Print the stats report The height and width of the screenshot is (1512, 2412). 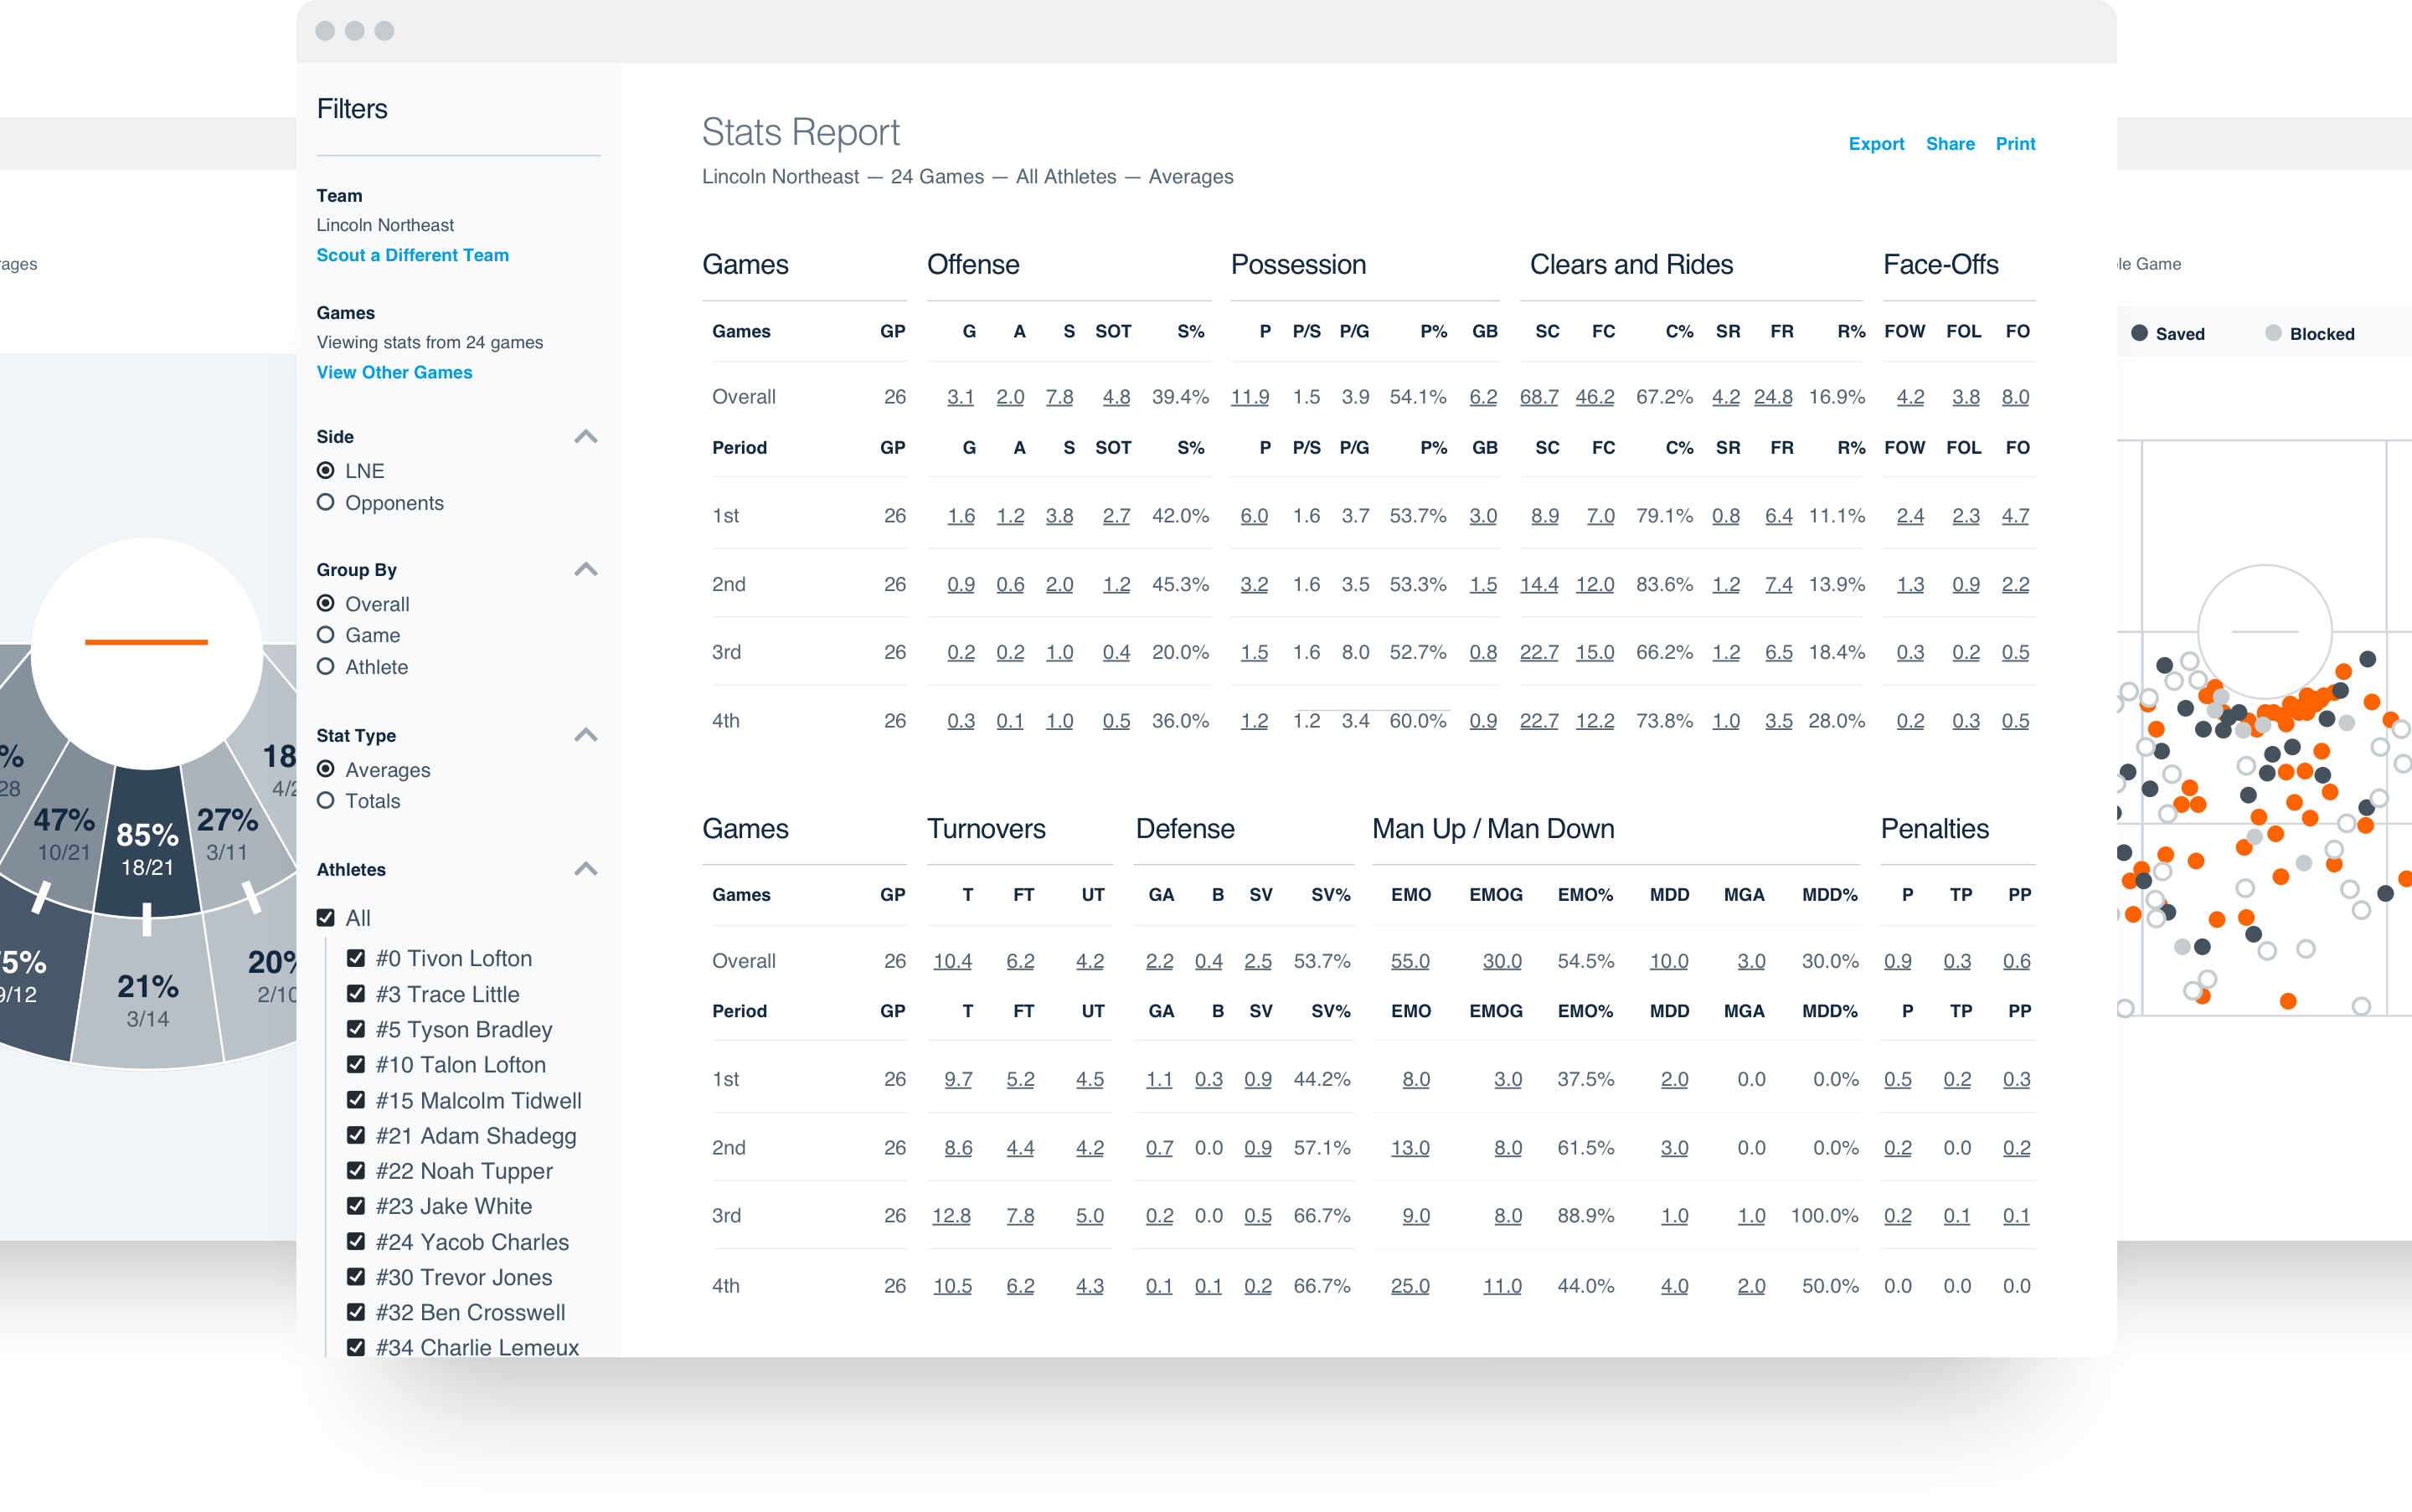pyautogui.click(x=2015, y=144)
